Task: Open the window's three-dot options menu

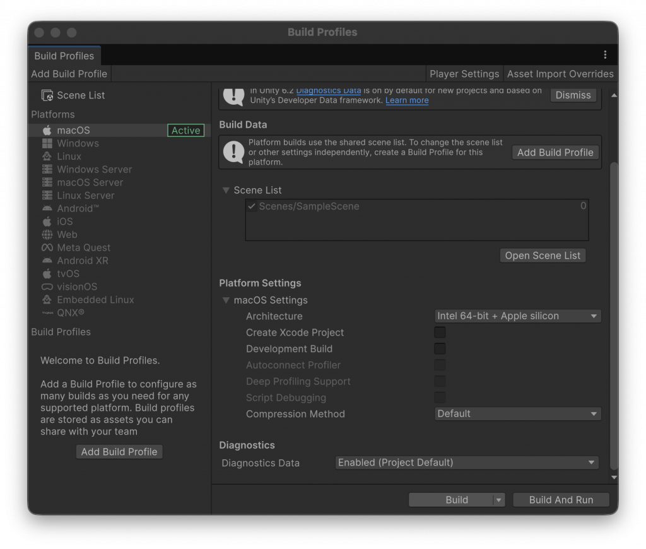Action: click(605, 55)
